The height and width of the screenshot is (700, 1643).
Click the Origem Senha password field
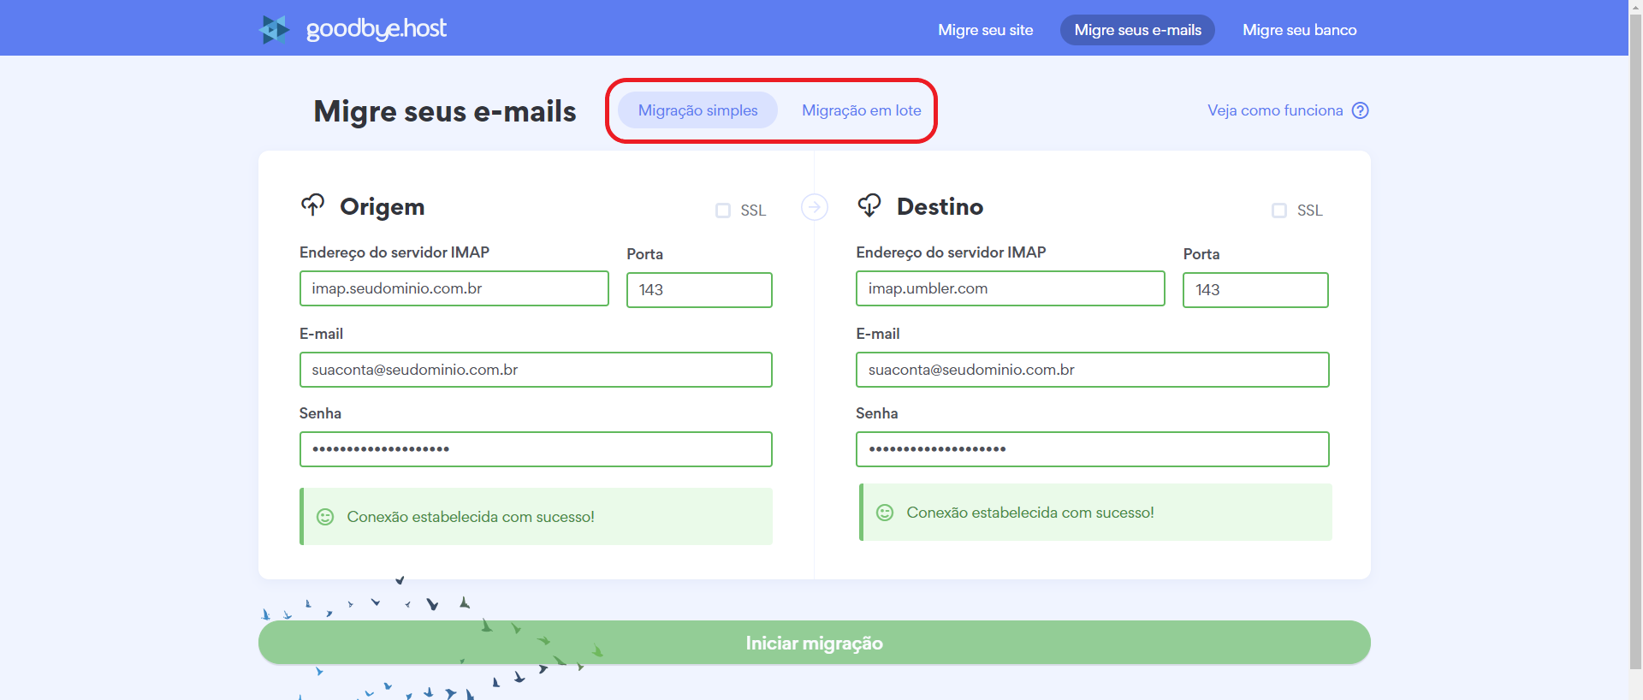pyautogui.click(x=536, y=449)
